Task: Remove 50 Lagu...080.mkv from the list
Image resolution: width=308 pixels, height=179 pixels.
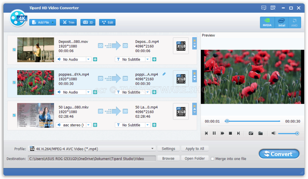Action: click(195, 106)
